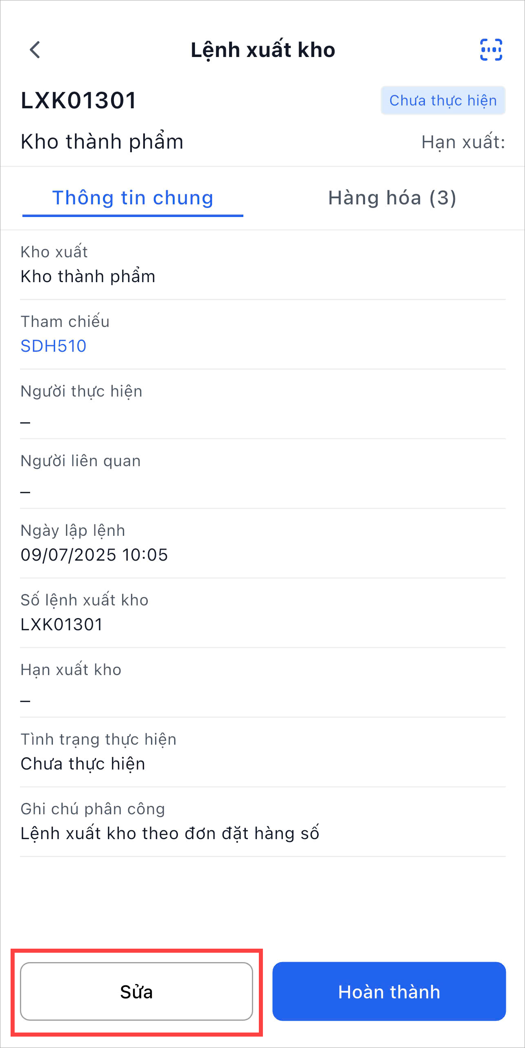The image size is (525, 1048).
Task: Click the Kho xuất field value
Action: (x=88, y=276)
